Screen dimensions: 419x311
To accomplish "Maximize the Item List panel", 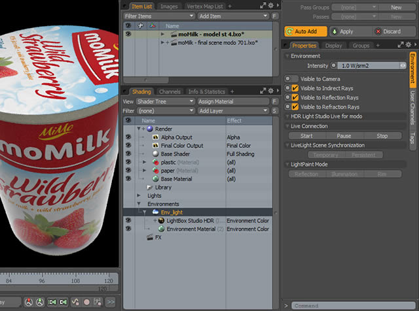I will [263, 6].
